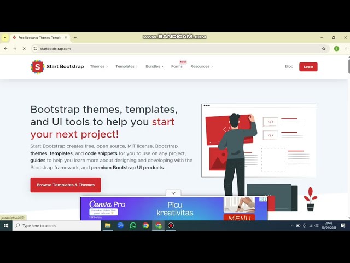Click the browser forward arrow
Image resolution: width=350 pixels, height=263 pixels.
[x=15, y=49]
